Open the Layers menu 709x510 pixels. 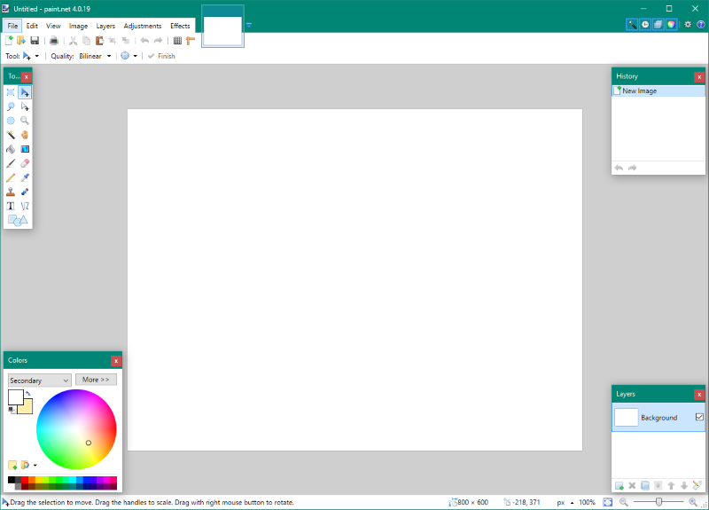(x=105, y=26)
